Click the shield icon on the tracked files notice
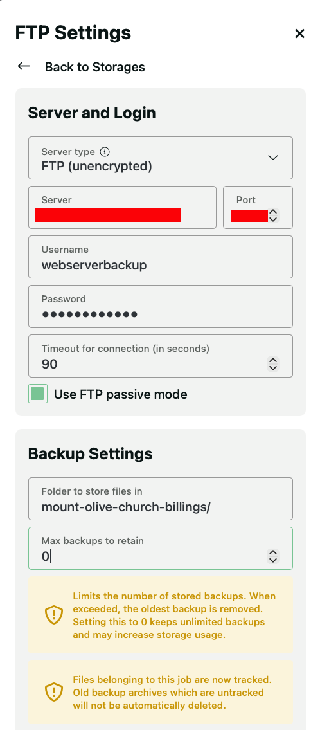The image size is (320, 730). pos(54,692)
